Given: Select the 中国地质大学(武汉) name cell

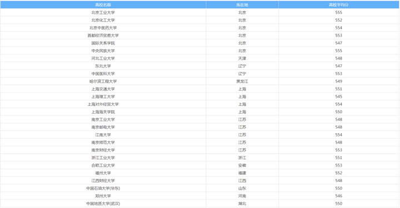Looking at the screenshot, I should click(103, 204).
